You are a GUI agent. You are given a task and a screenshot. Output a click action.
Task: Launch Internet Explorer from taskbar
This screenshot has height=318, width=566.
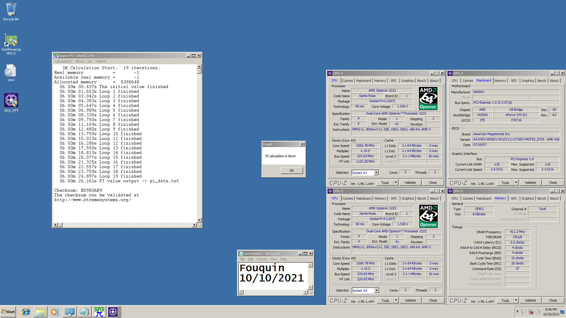[26, 312]
